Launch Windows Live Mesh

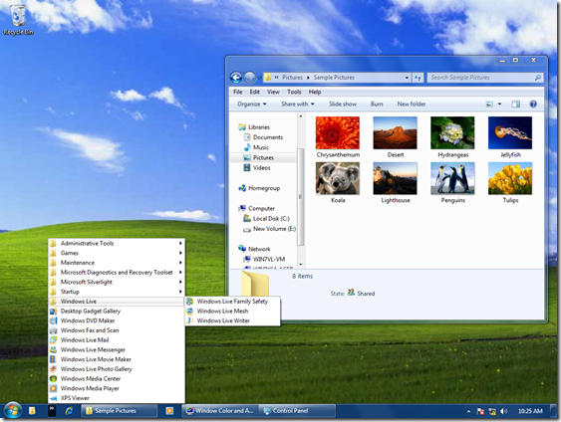pyautogui.click(x=232, y=311)
